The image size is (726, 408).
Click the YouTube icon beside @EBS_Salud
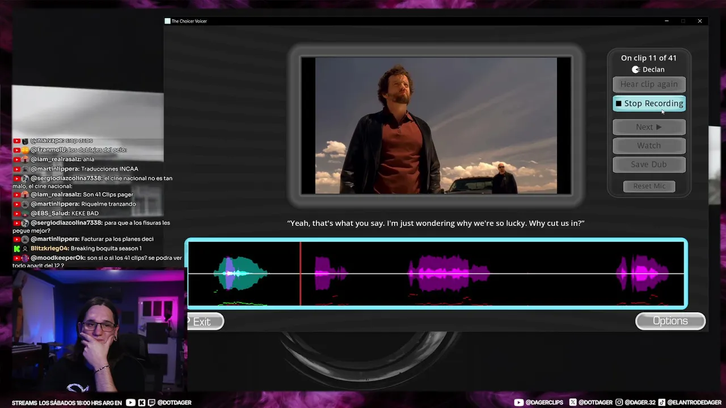[x=16, y=214]
